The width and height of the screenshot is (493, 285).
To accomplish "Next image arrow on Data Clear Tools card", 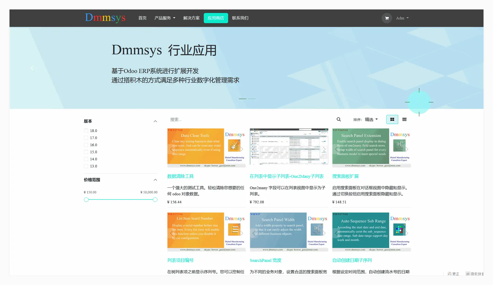I will pyautogui.click(x=242, y=149).
